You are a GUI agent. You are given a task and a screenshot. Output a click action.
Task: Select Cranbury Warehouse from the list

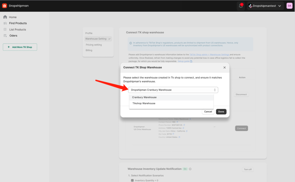point(171,97)
